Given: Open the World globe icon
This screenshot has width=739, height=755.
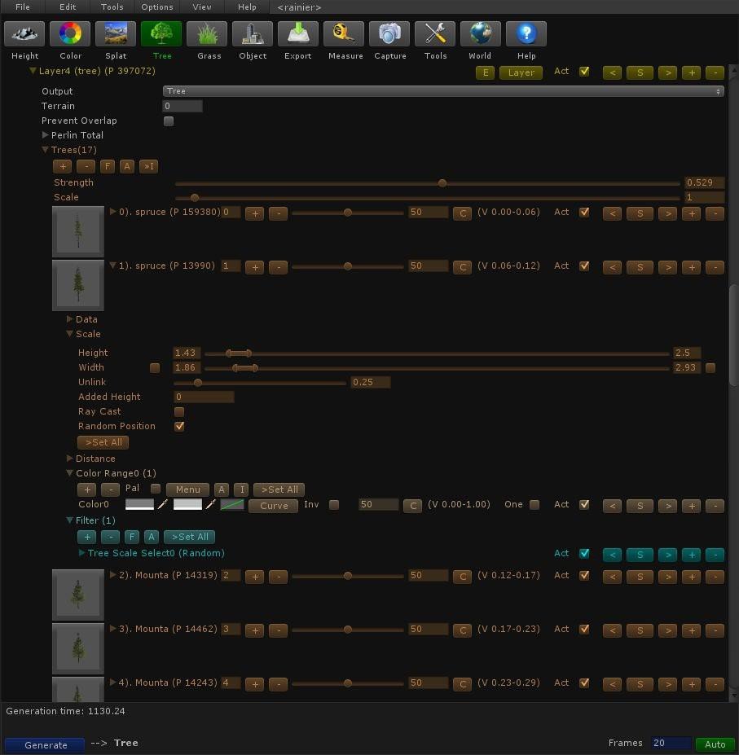Looking at the screenshot, I should coord(481,33).
